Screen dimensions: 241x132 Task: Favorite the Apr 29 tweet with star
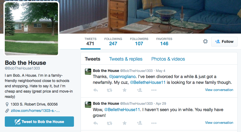click(124, 123)
